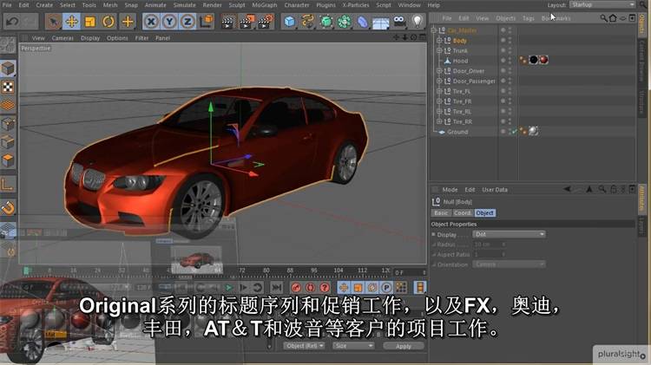Screen dimensions: 651x365
Task: Expand the Trunk null object
Action: click(x=439, y=50)
